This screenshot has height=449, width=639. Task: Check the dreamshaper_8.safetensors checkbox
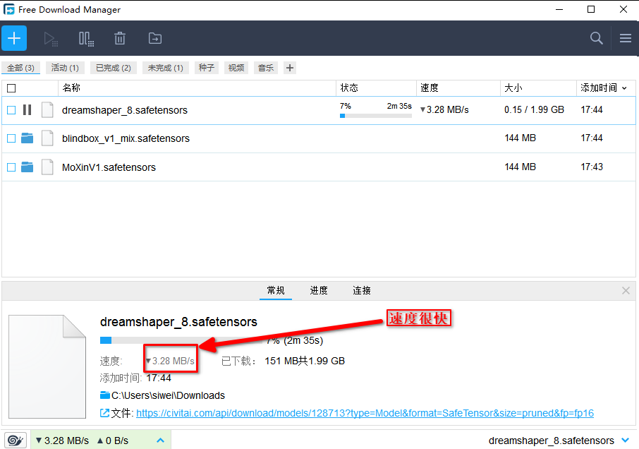tap(11, 110)
